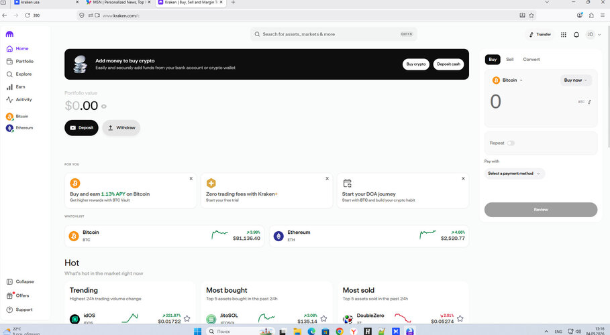The height and width of the screenshot is (335, 610).
Task: Dismiss the Kraken+ zero fees card
Action: click(327, 179)
